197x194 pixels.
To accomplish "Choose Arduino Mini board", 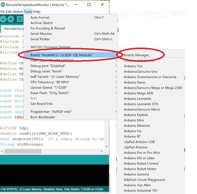I will pyautogui.click(x=151, y=120).
